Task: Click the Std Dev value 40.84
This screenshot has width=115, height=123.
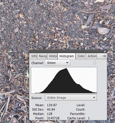Action: tap(51, 109)
